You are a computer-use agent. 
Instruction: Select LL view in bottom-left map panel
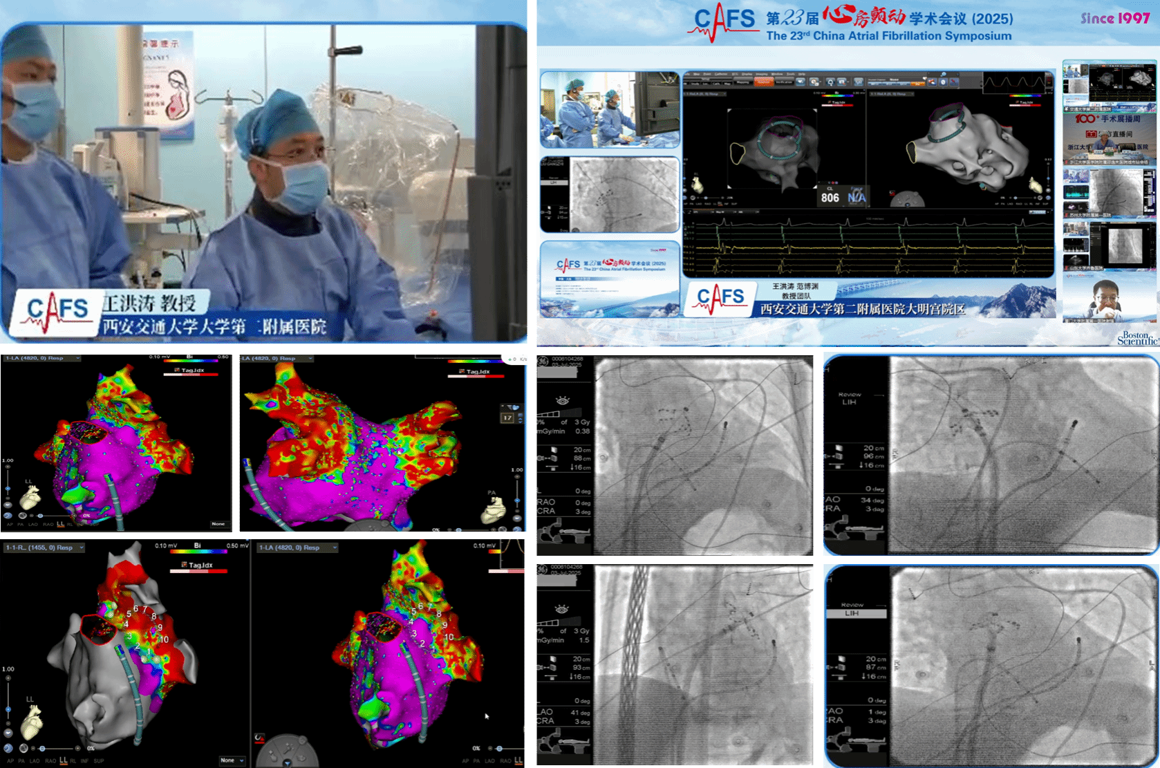tap(64, 760)
